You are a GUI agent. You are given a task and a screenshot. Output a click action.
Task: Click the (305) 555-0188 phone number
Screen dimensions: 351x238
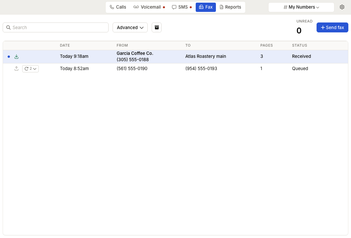click(x=132, y=60)
